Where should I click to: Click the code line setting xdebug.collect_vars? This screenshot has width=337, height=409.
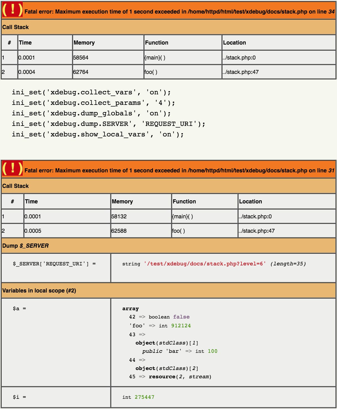click(91, 92)
